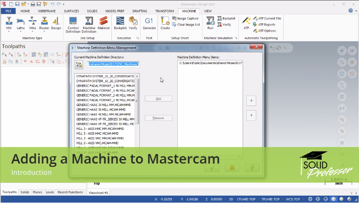The image size is (359, 203).
Task: Open the TRANSFORM ribbon tab
Action: click(164, 11)
